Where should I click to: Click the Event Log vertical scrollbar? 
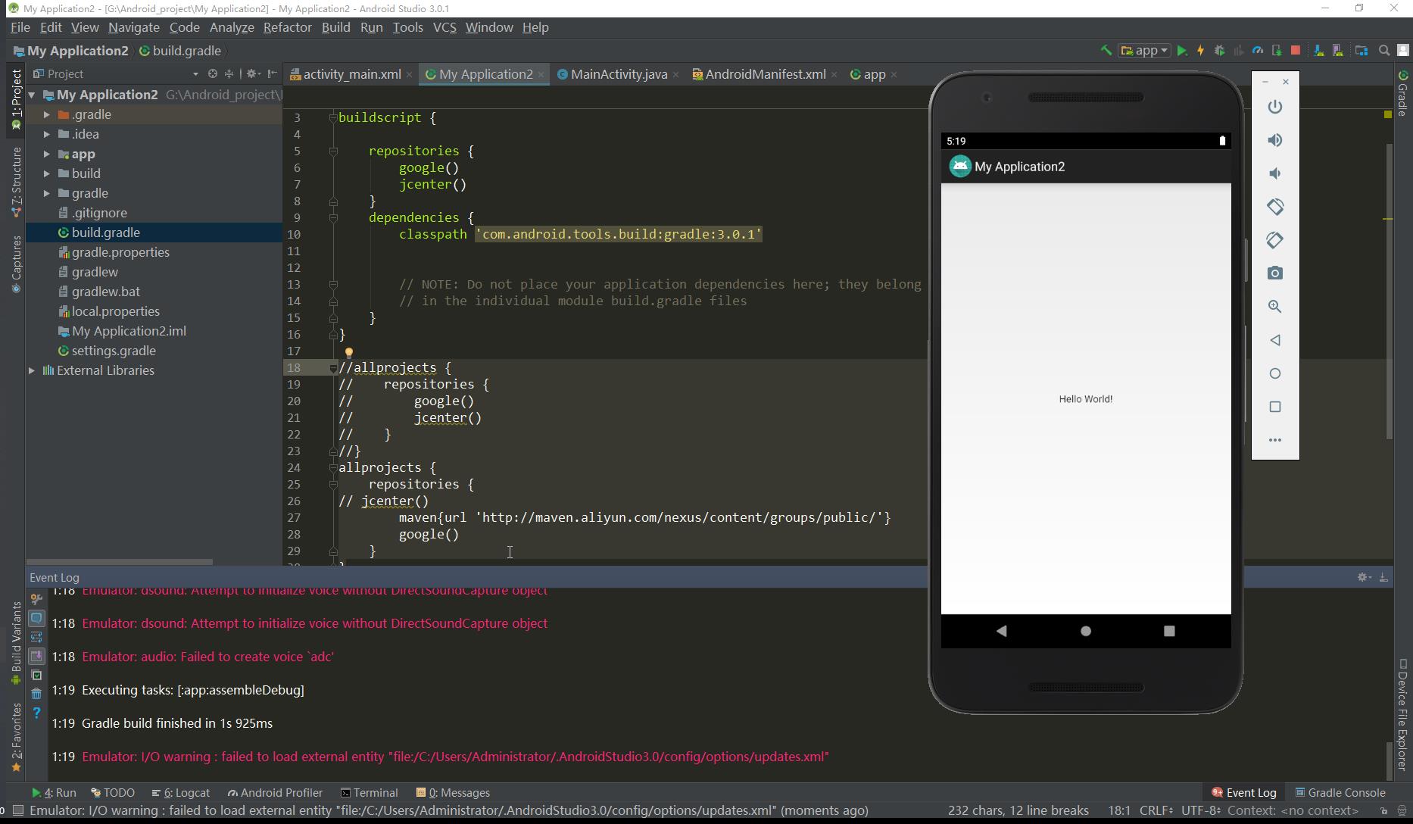(1389, 760)
